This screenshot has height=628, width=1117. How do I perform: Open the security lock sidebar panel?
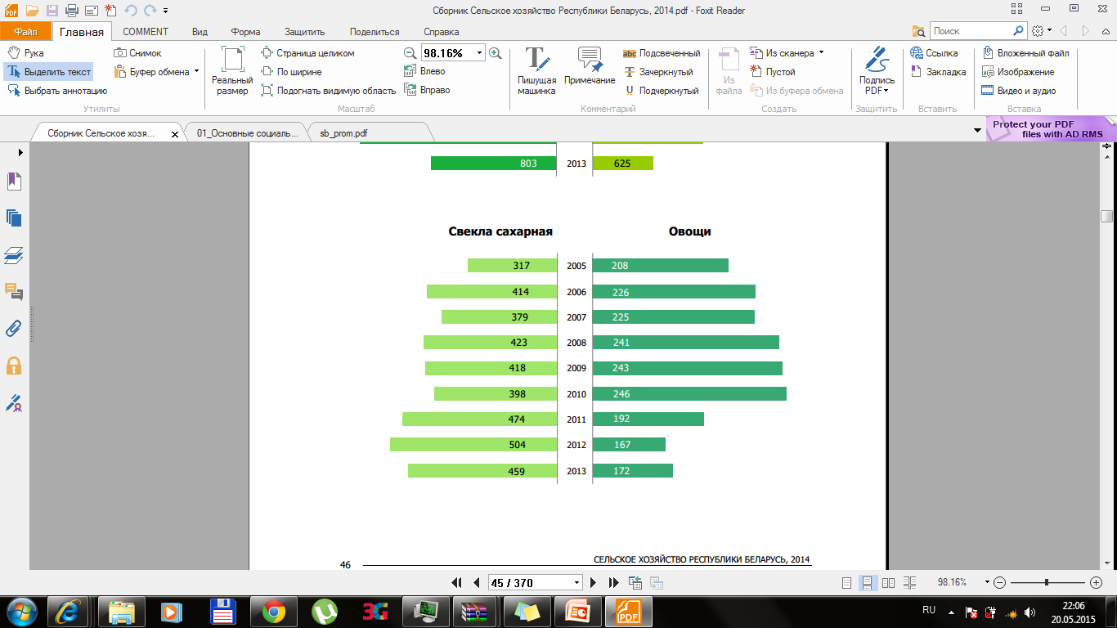[x=14, y=366]
